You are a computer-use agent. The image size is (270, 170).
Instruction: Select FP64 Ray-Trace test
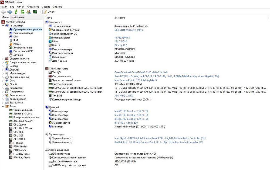(19, 158)
